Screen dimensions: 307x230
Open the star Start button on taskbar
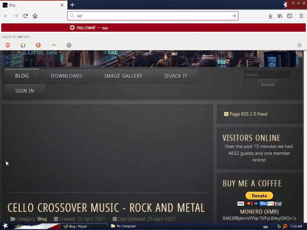(x=5, y=226)
